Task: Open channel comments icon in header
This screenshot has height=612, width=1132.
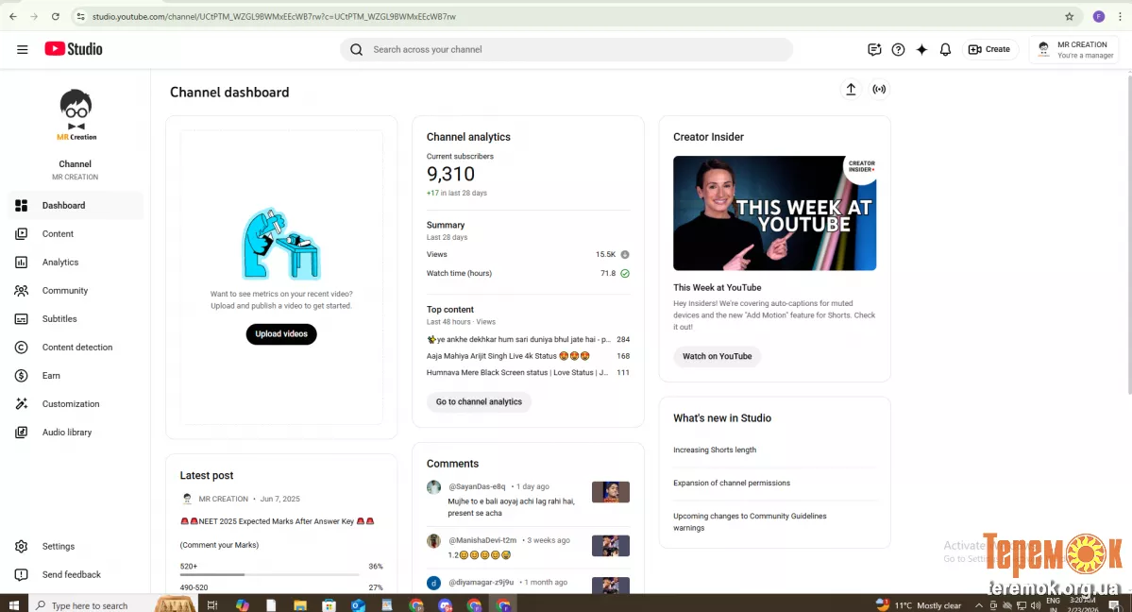Action: point(874,49)
